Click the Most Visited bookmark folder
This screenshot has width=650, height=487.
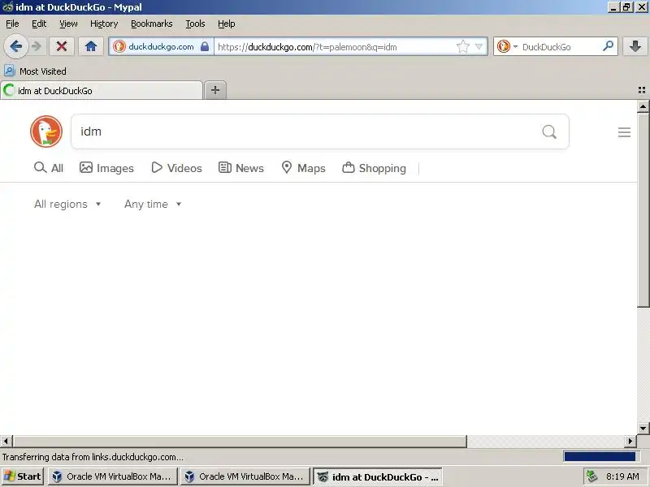35,71
